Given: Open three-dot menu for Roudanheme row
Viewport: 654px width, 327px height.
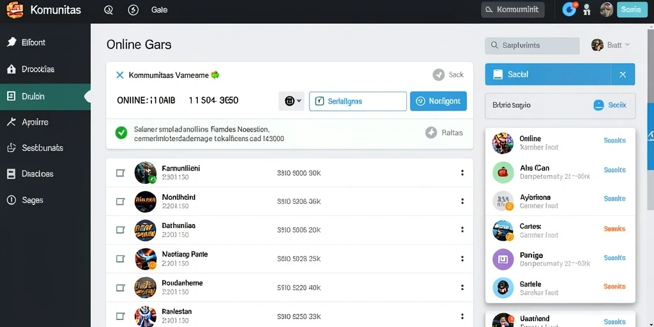Looking at the screenshot, I should (x=462, y=287).
